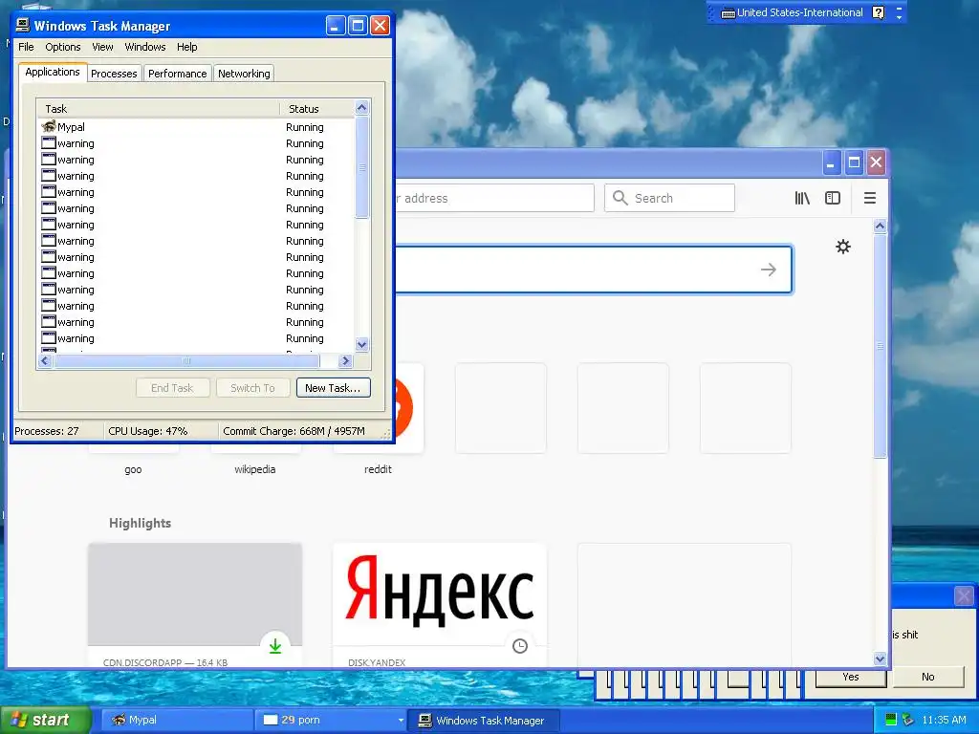The width and height of the screenshot is (979, 734).
Task: Click the task list vertical scrollbar thumb
Action: click(x=362, y=167)
